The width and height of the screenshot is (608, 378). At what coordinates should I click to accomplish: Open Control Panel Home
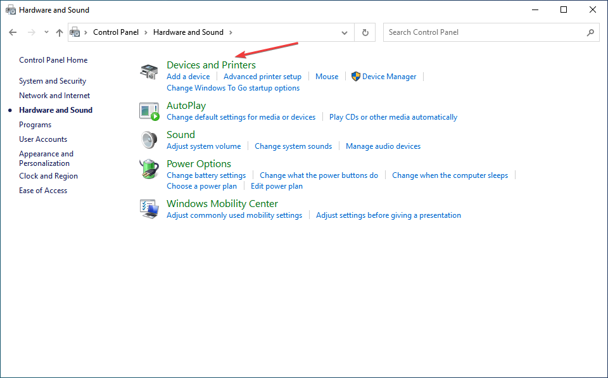pyautogui.click(x=53, y=60)
